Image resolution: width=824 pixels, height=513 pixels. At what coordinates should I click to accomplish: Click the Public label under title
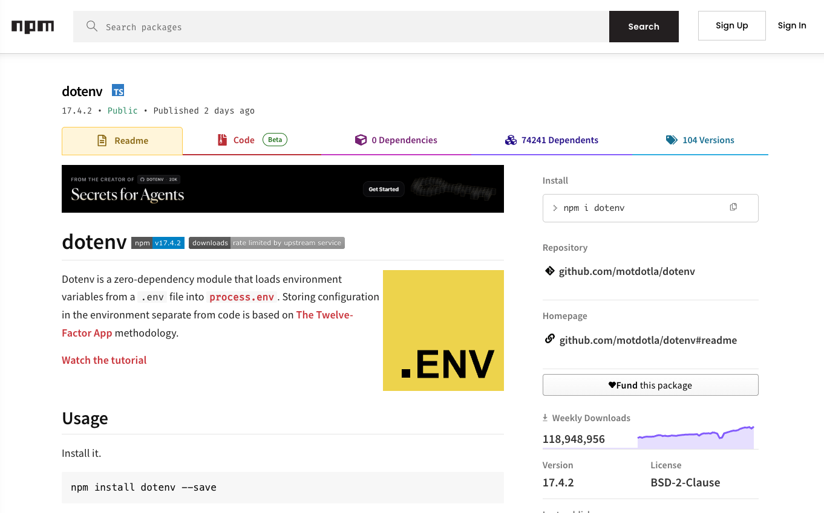click(x=123, y=111)
